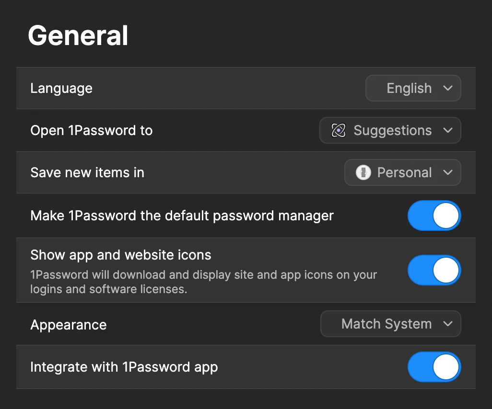Disable default password manager toggle
492x409 pixels.
[x=434, y=216]
